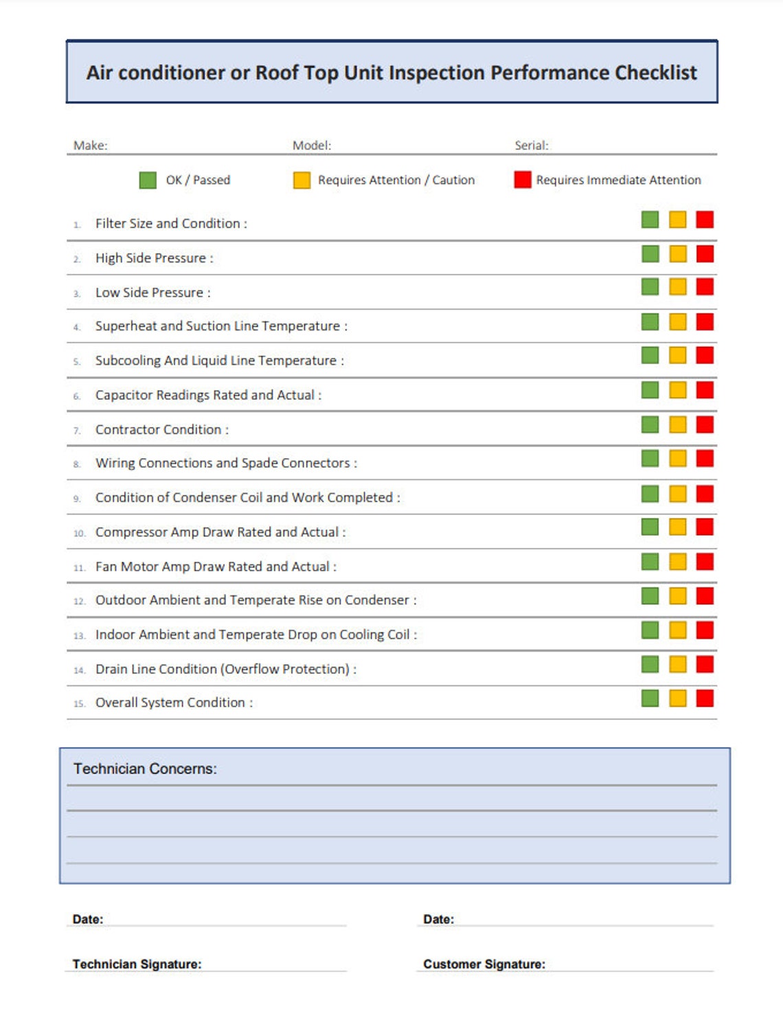
Task: Mark Filter Size and Condition as OK/Passed green
Action: pos(649,220)
